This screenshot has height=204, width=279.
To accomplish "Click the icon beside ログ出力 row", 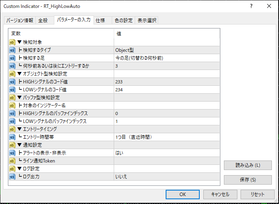I will [x=12, y=176].
